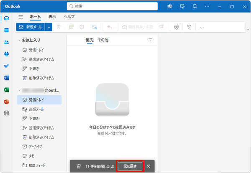Launch Word from the left rail

tap(6, 78)
